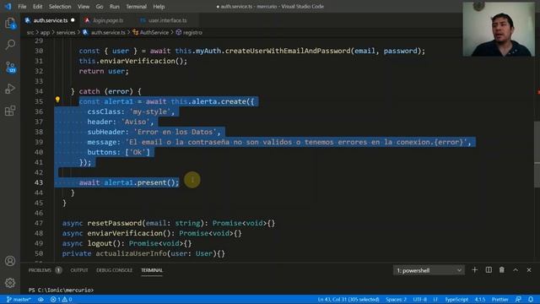Kill the terminal with the trash icon
Image resolution: width=540 pixels, height=304 pixels.
502,270
